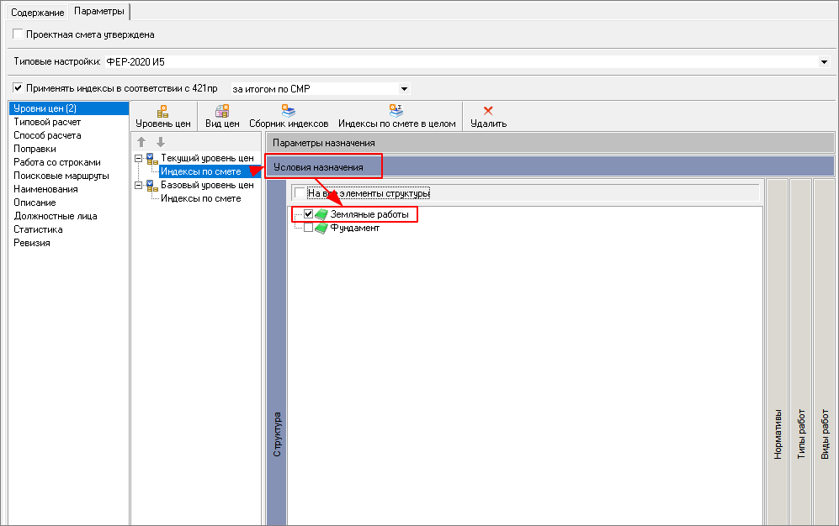Collapse the Текущий уровень цен tree node
The width and height of the screenshot is (839, 526).
click(138, 158)
